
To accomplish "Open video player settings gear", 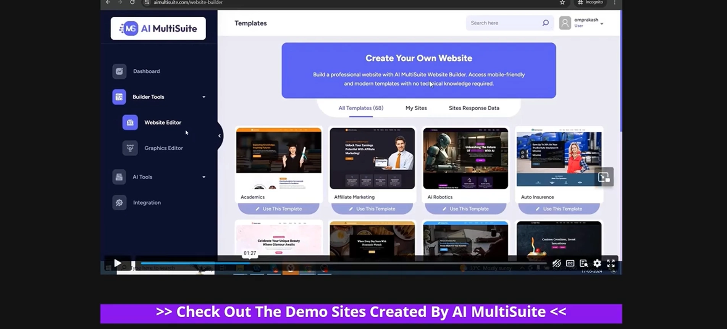I will [597, 263].
